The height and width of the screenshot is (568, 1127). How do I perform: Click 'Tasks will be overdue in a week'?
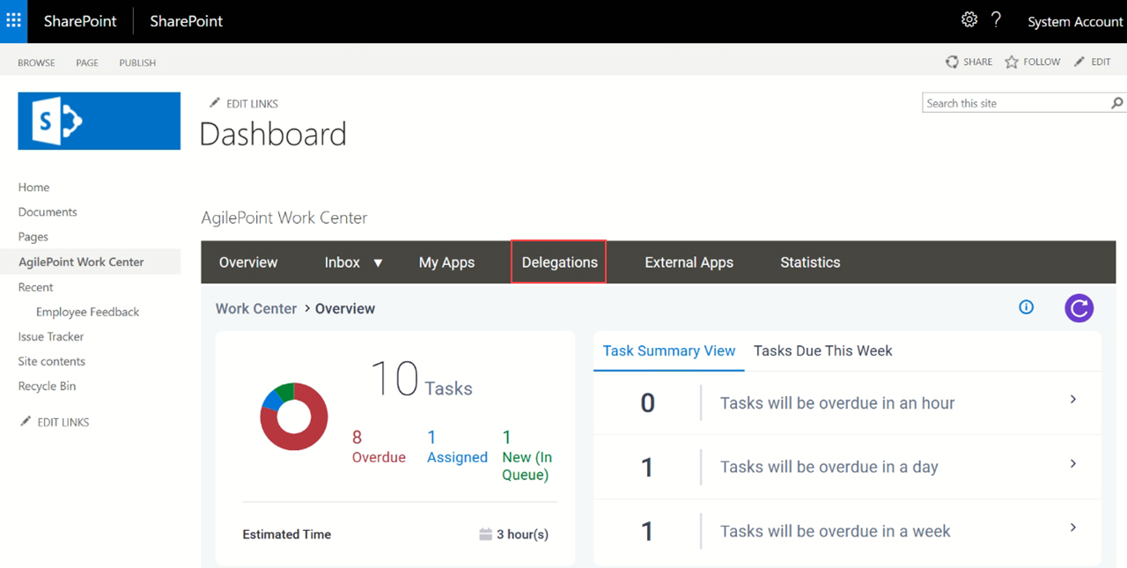tap(836, 531)
